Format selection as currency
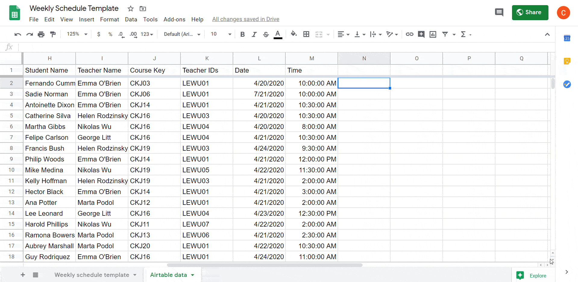 [x=99, y=34]
